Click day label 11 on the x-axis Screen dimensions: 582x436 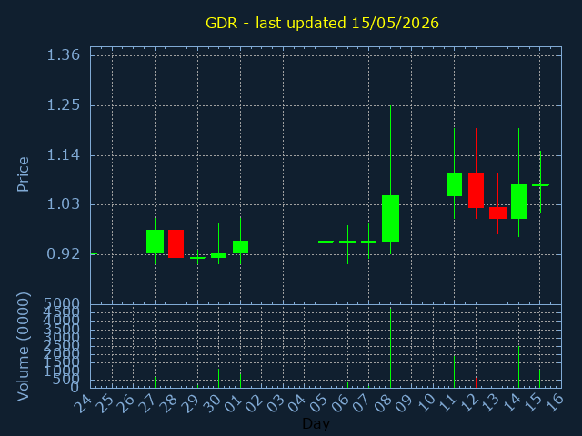[447, 403]
